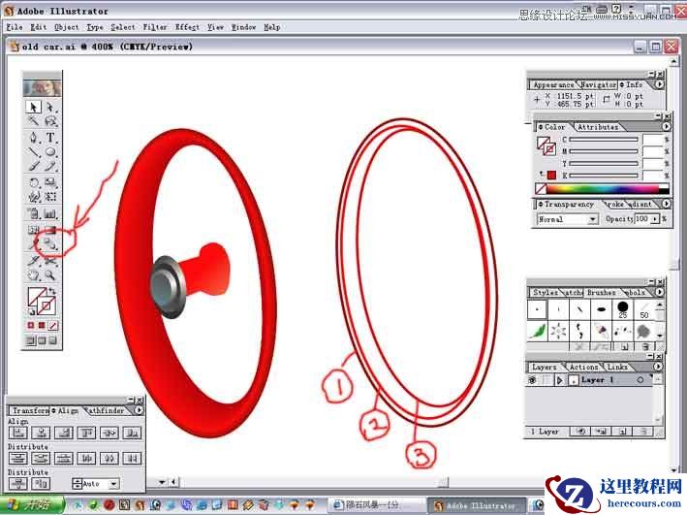
Task: Reset default fill and stroke in toolbox
Action: click(31, 312)
